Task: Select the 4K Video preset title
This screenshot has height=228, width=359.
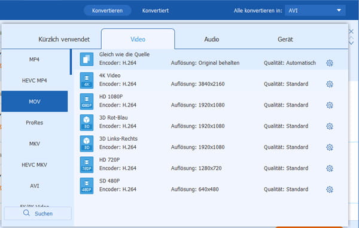Action: click(x=109, y=75)
